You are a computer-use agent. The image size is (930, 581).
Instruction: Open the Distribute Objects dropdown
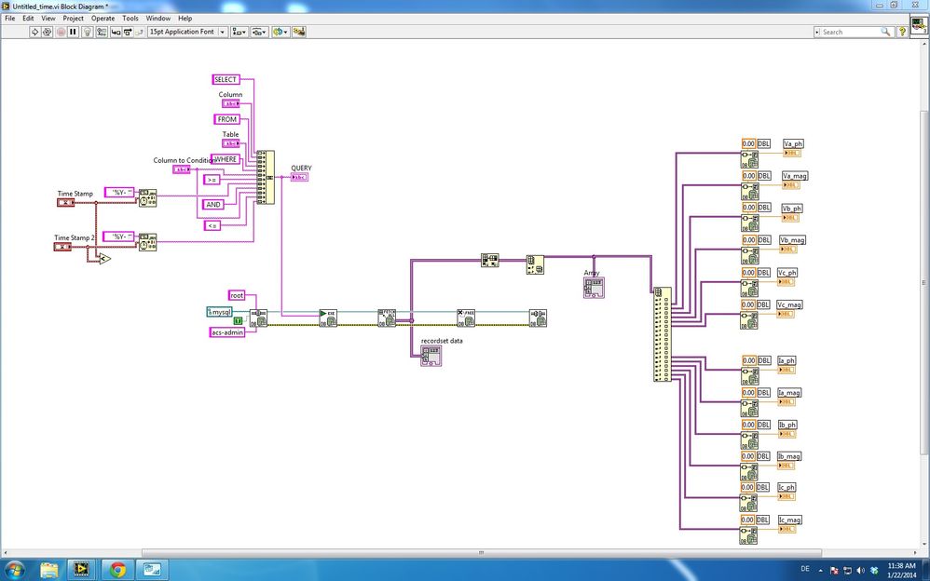click(259, 32)
